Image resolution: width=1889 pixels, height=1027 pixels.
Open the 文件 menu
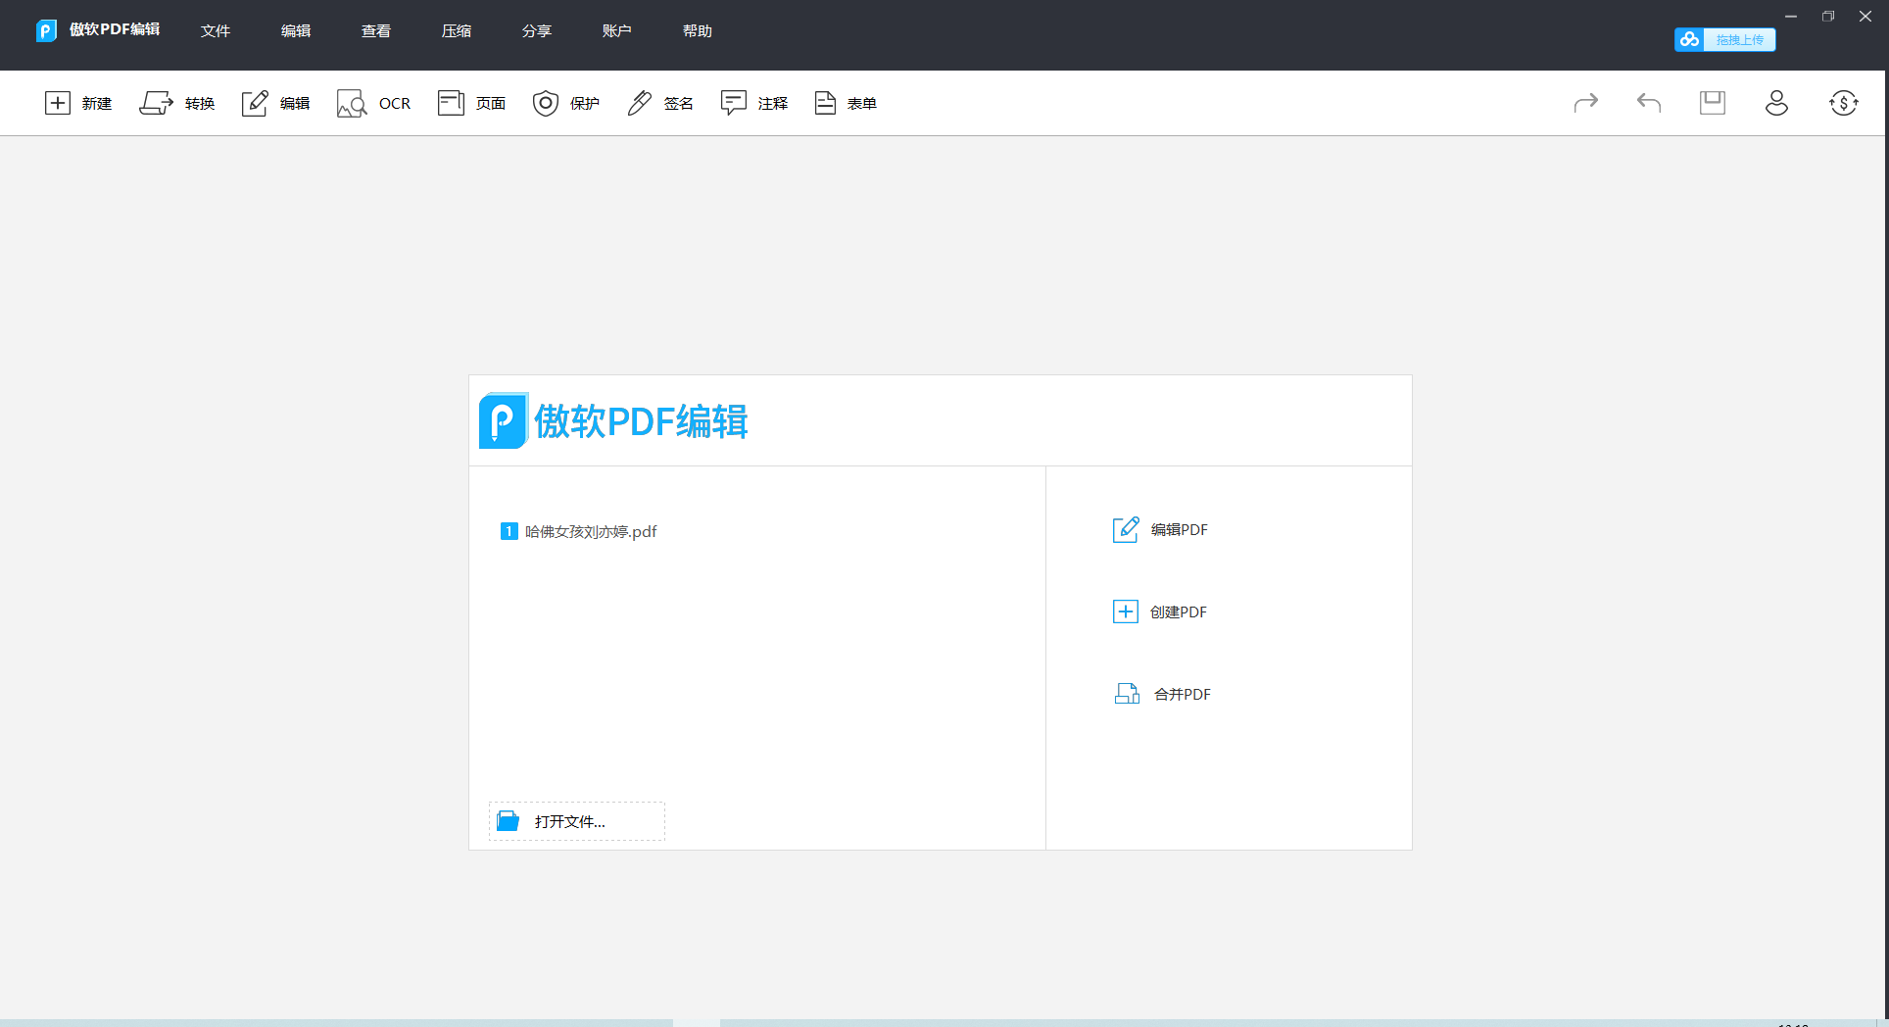(216, 30)
